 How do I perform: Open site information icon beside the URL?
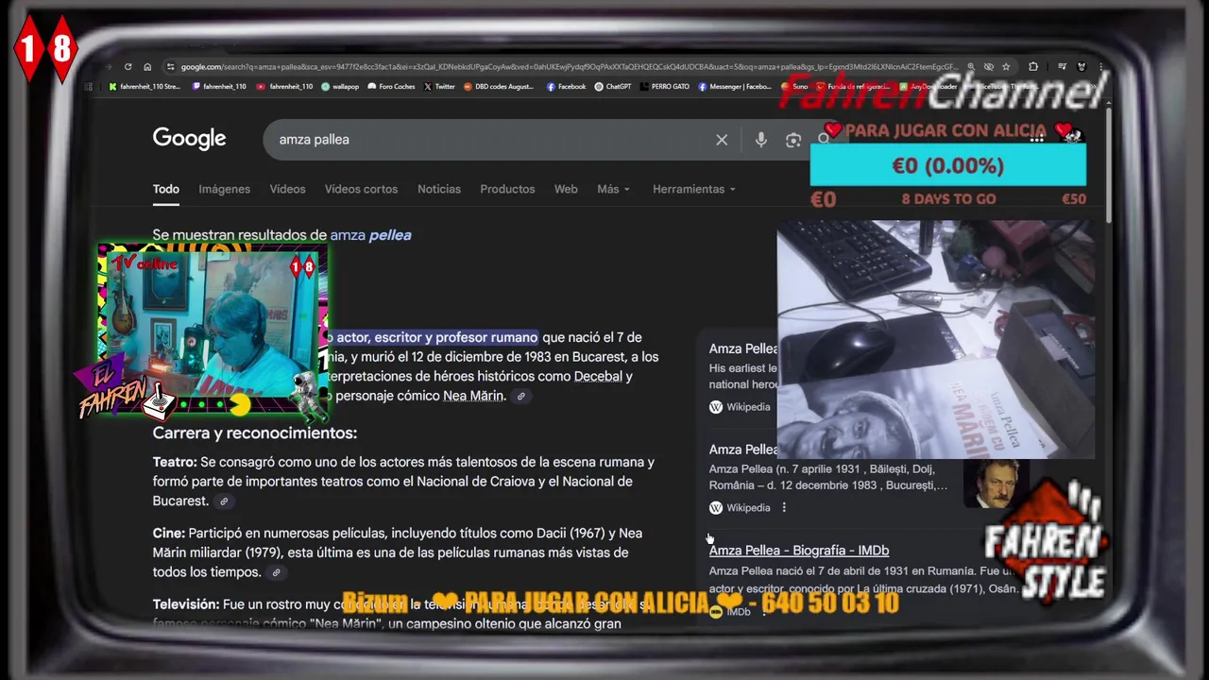click(170, 67)
